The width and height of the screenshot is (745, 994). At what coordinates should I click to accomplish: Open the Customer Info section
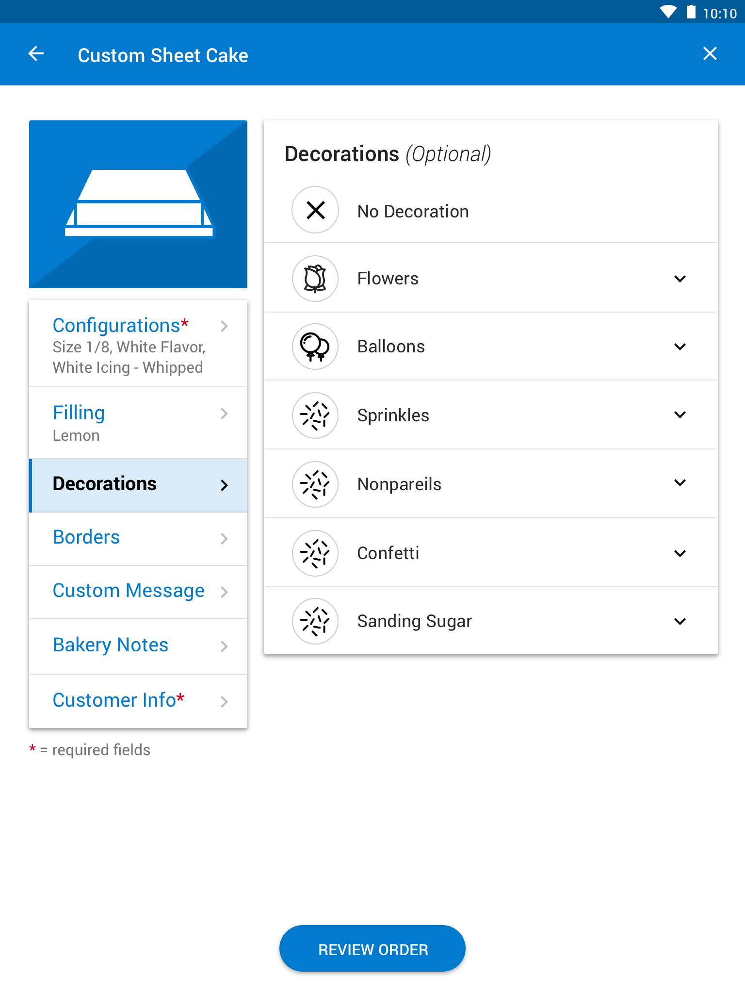click(138, 701)
